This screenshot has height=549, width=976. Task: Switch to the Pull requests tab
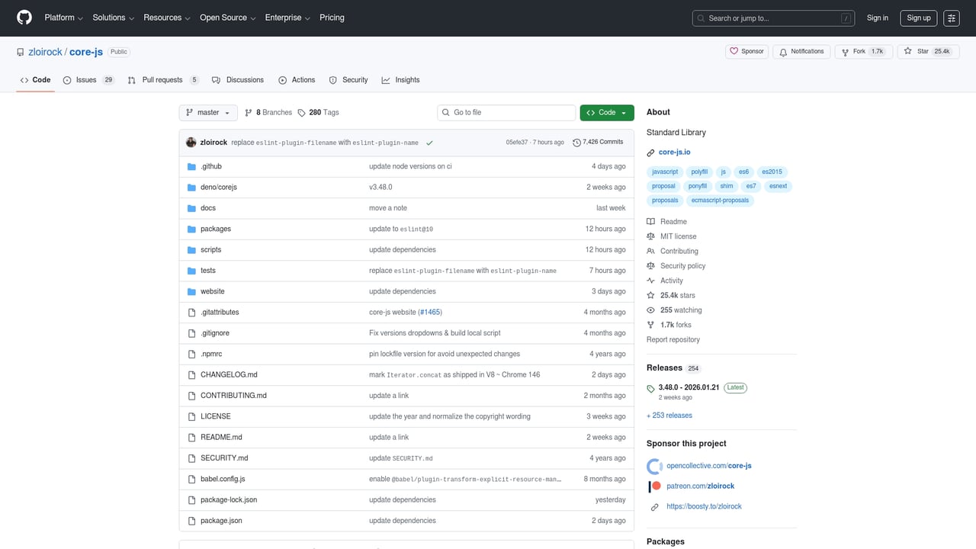click(x=161, y=79)
